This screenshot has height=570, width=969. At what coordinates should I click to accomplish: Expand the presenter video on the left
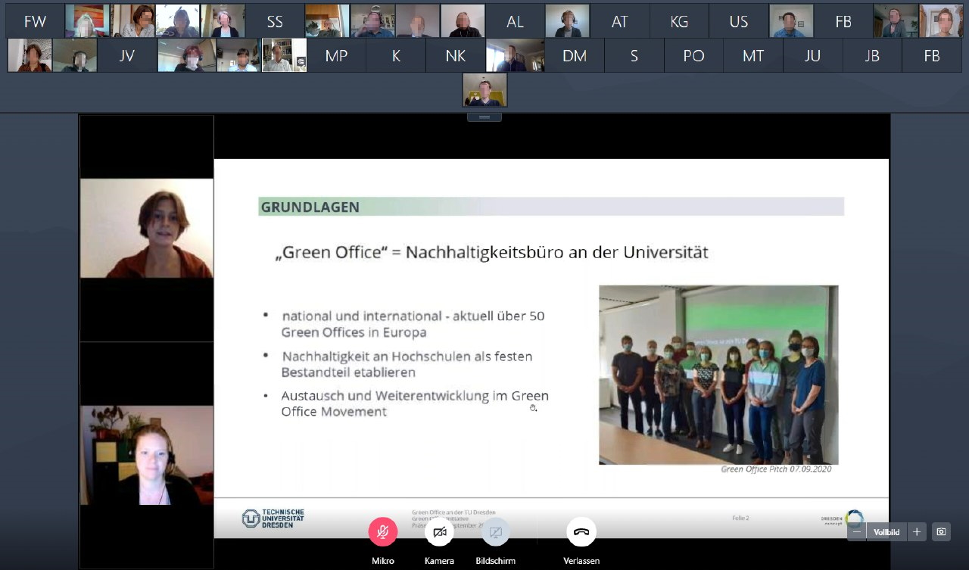click(x=146, y=229)
